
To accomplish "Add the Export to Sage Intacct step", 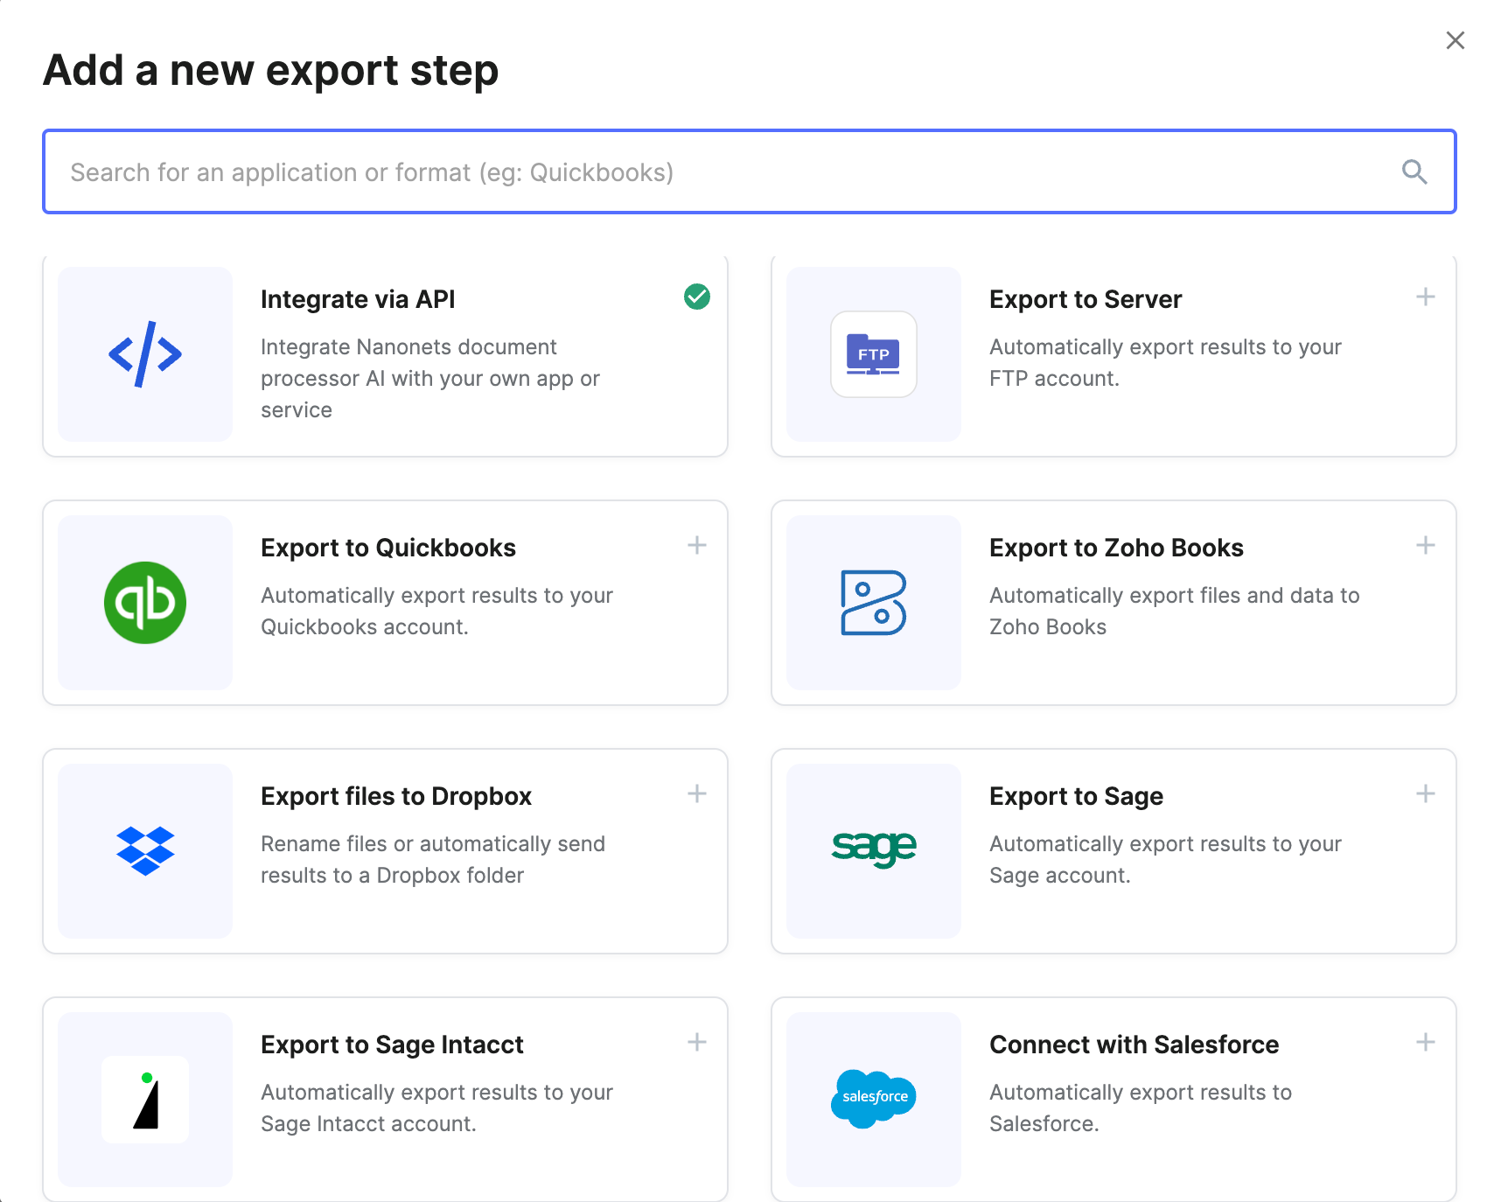I will coord(697,1043).
